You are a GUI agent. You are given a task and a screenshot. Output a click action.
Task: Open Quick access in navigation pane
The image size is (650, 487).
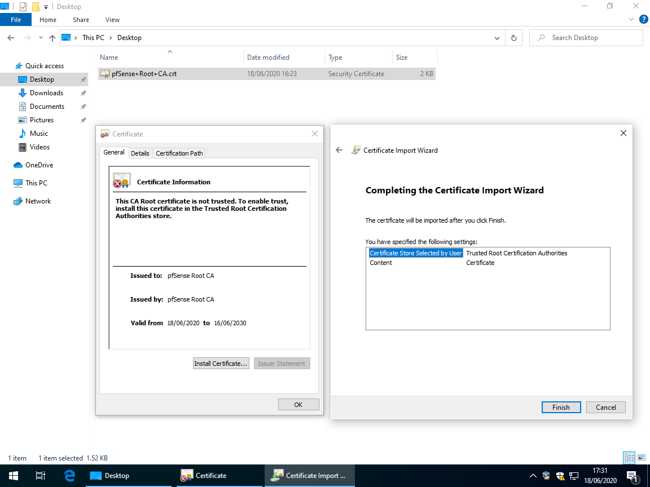coord(45,66)
